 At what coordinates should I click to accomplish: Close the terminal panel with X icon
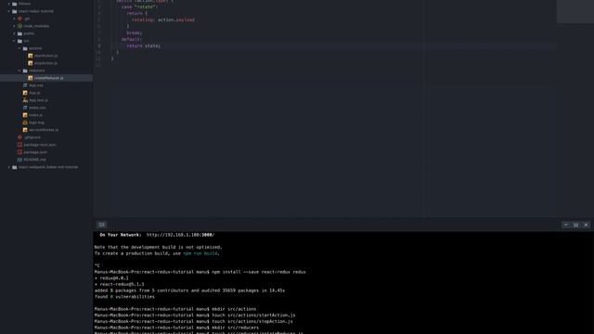[x=586, y=225]
